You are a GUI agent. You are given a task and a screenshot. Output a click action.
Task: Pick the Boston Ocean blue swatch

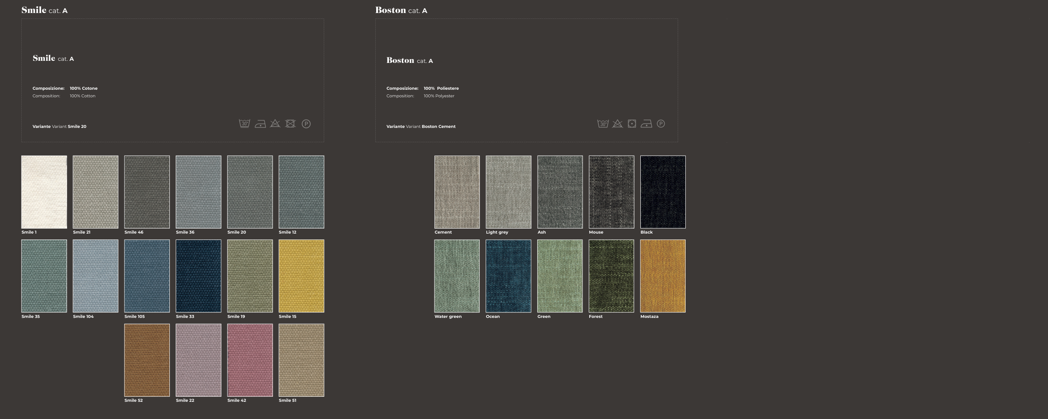508,276
